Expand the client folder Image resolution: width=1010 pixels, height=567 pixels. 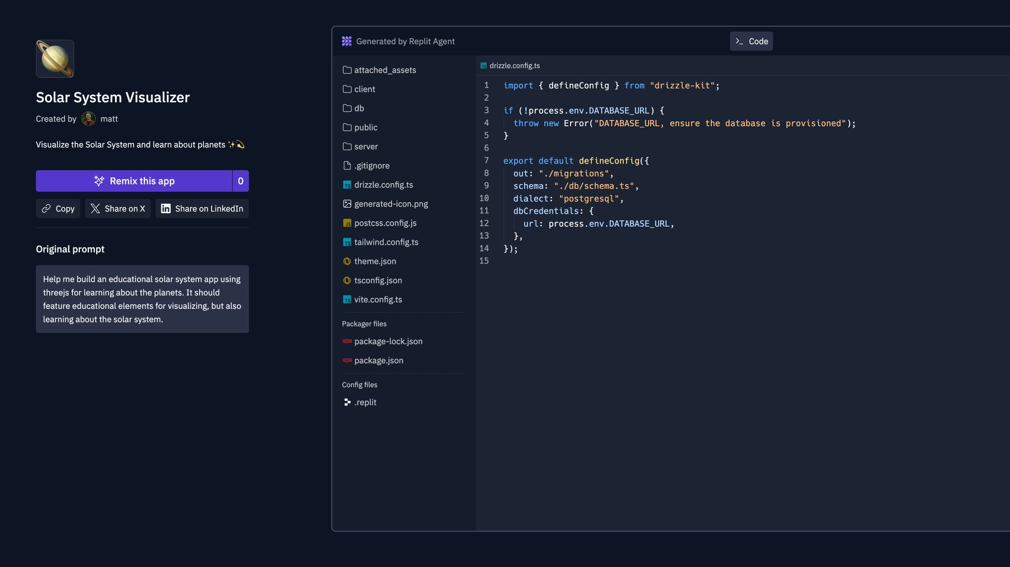pyautogui.click(x=359, y=89)
